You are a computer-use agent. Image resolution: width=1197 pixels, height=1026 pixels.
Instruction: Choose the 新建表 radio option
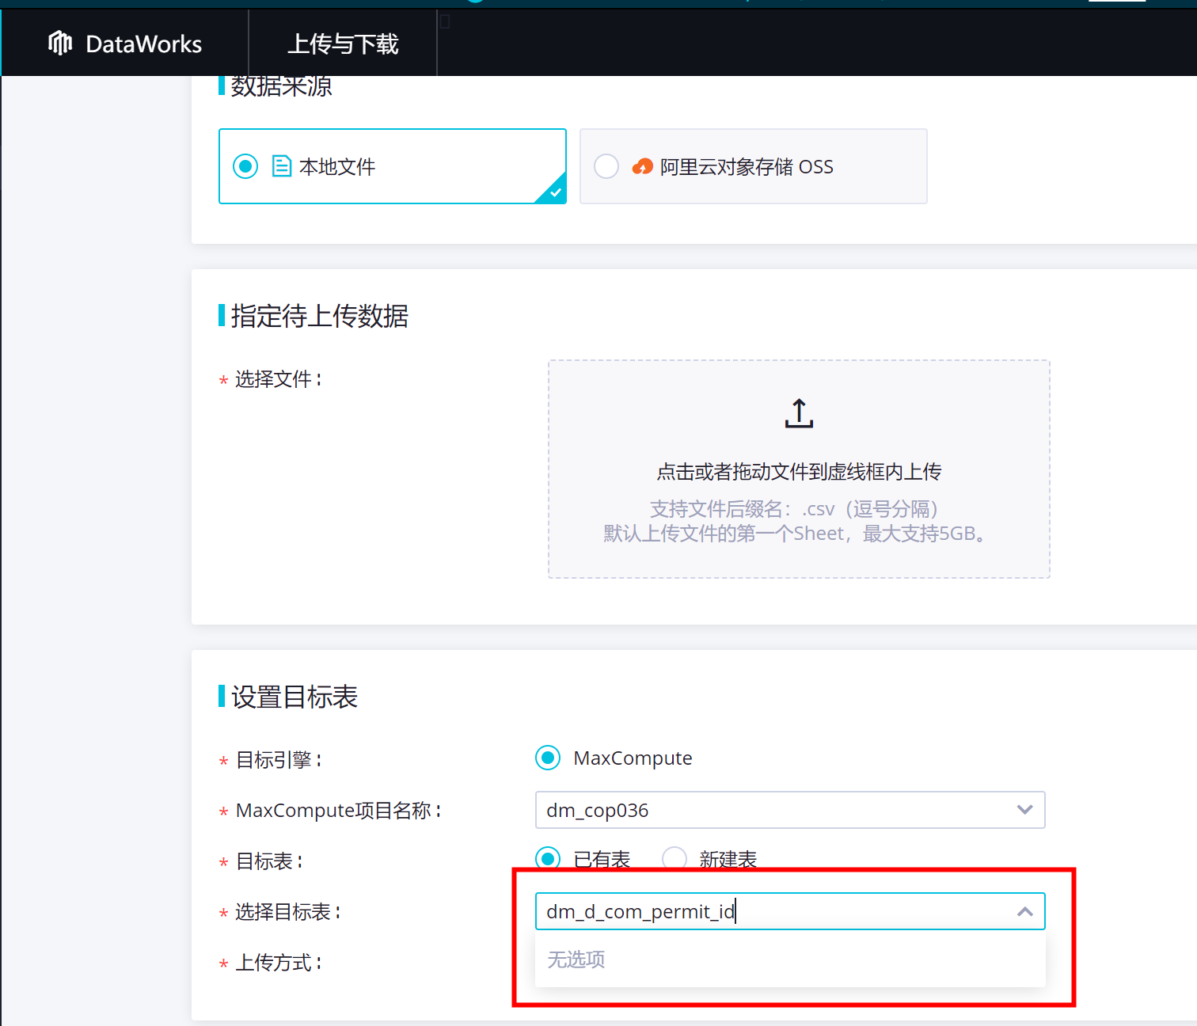pyautogui.click(x=674, y=858)
